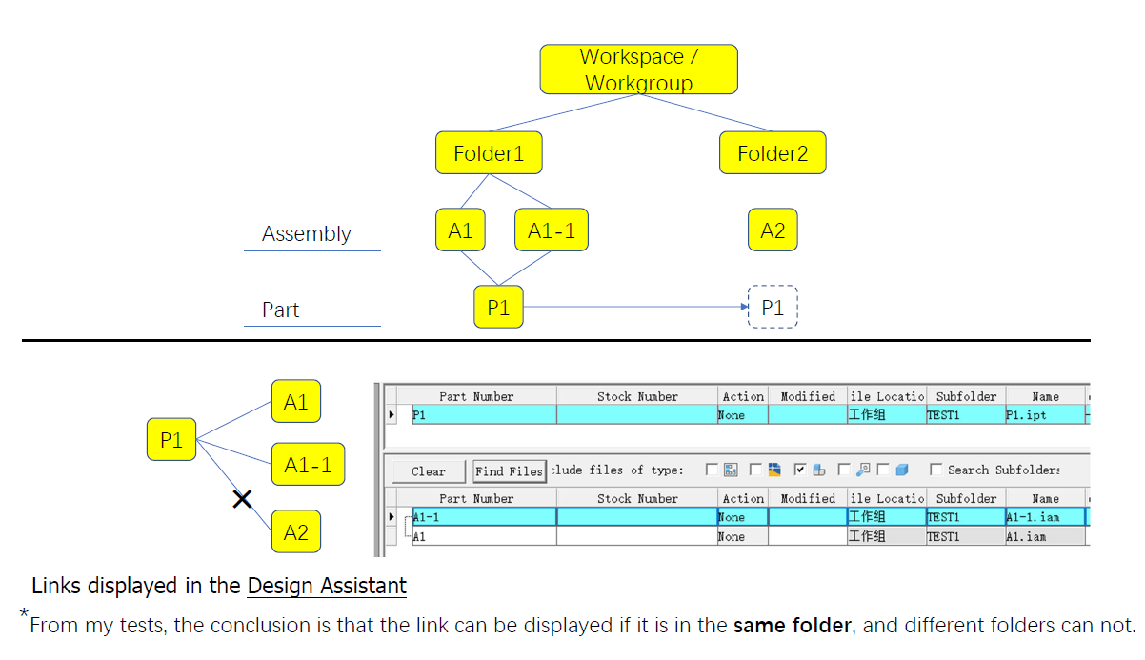Tick the Search Subfolders checkbox
Image resolution: width=1145 pixels, height=660 pixels.
pyautogui.click(x=935, y=470)
